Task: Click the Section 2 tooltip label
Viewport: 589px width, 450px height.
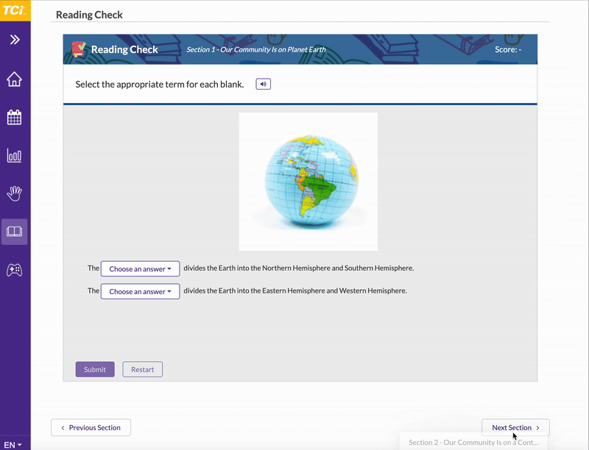Action: 473,443
